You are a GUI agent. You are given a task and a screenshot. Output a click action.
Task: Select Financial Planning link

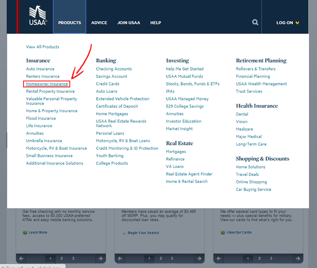[x=253, y=77]
